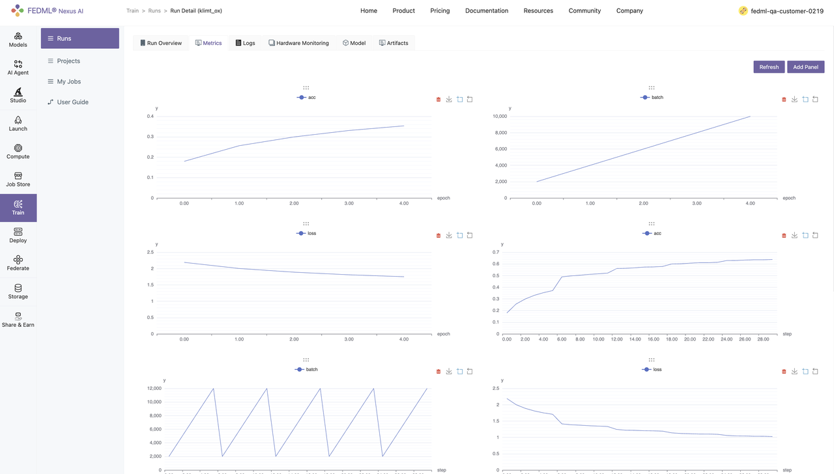Delete the batch-by-step chart panel
This screenshot has height=474, width=834.
(x=439, y=372)
